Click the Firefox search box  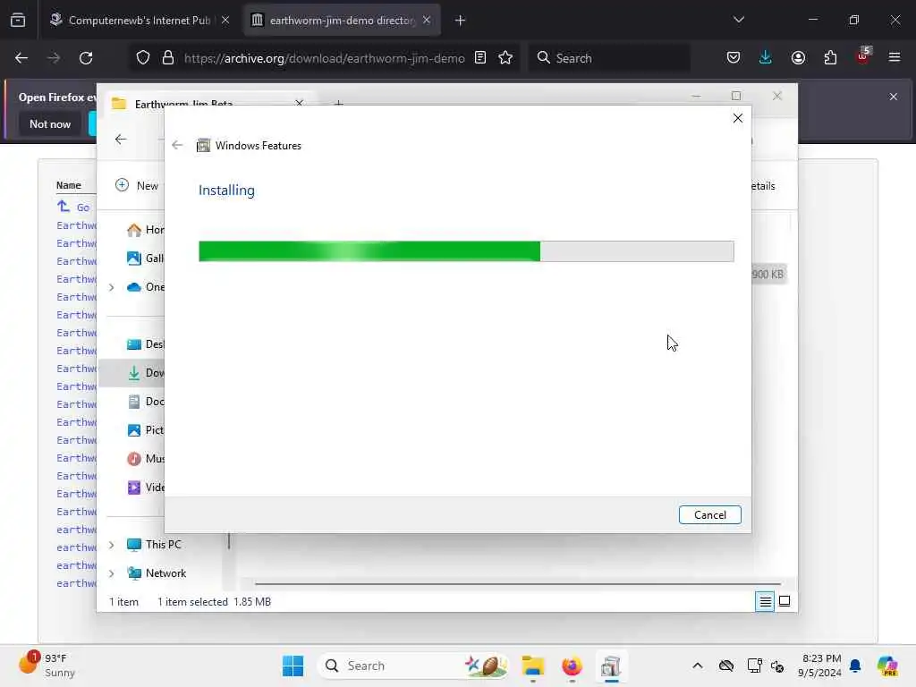point(610,58)
